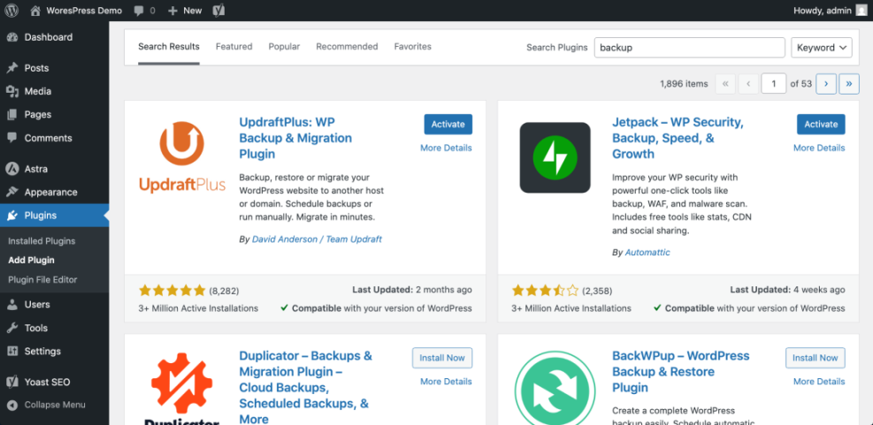This screenshot has height=425, width=873.
Task: Activate the Jetpack plugin
Action: point(821,124)
